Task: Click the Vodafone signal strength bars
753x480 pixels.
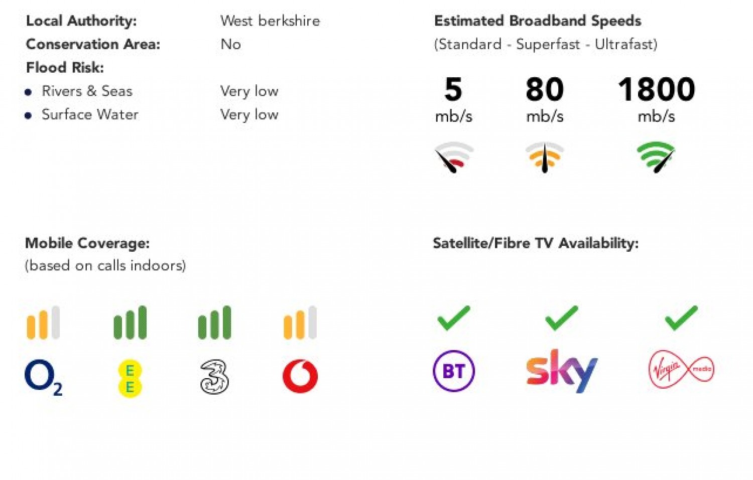Action: (300, 323)
